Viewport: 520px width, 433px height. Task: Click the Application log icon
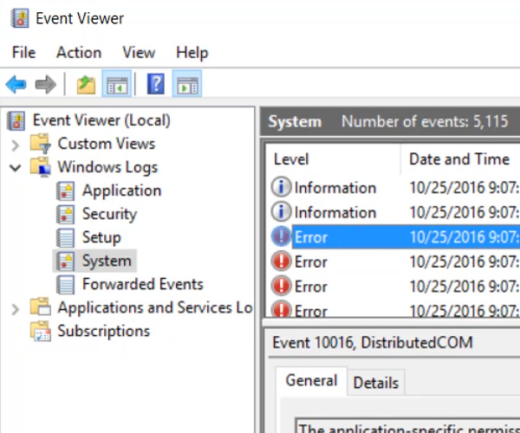[65, 191]
